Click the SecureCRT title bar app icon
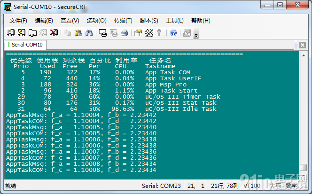Image resolution: width=312 pixels, height=194 pixels. coord(8,7)
